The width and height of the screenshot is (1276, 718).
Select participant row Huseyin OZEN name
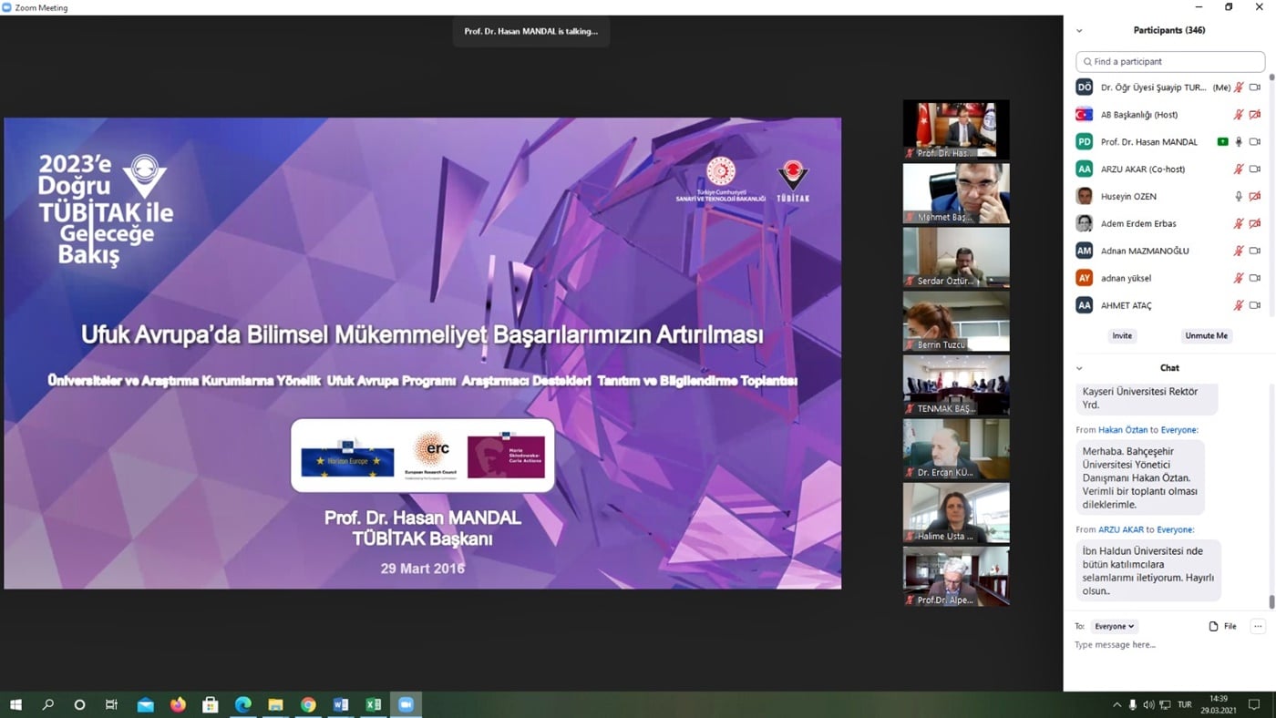click(1128, 197)
